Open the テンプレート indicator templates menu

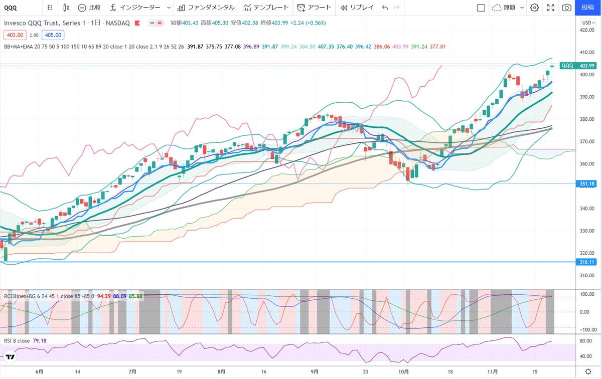266,8
